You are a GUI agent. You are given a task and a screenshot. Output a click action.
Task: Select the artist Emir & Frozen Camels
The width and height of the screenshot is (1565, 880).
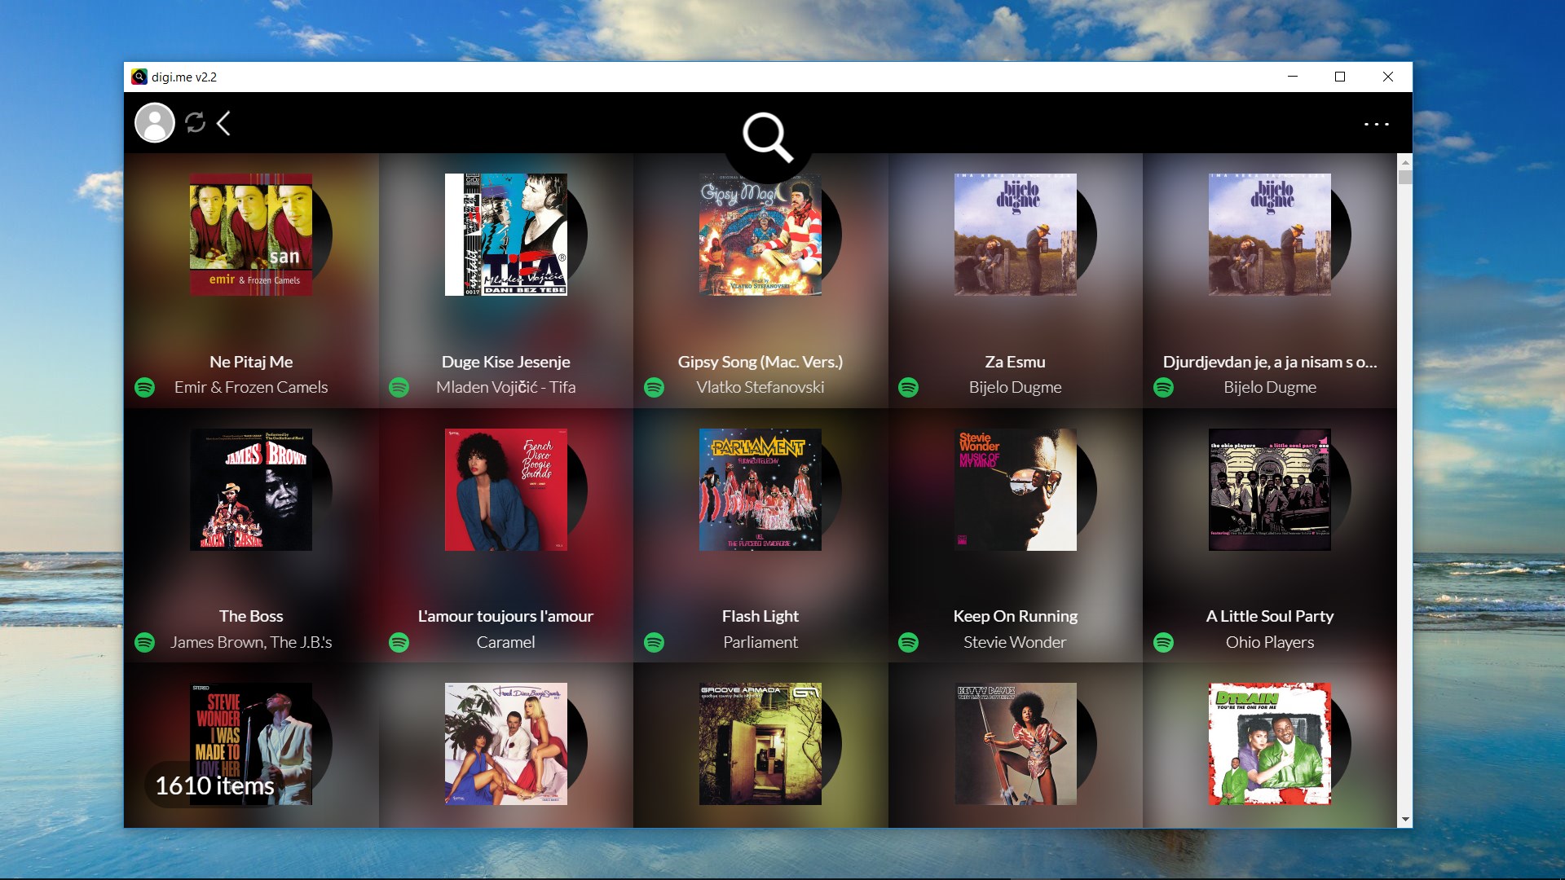[251, 387]
